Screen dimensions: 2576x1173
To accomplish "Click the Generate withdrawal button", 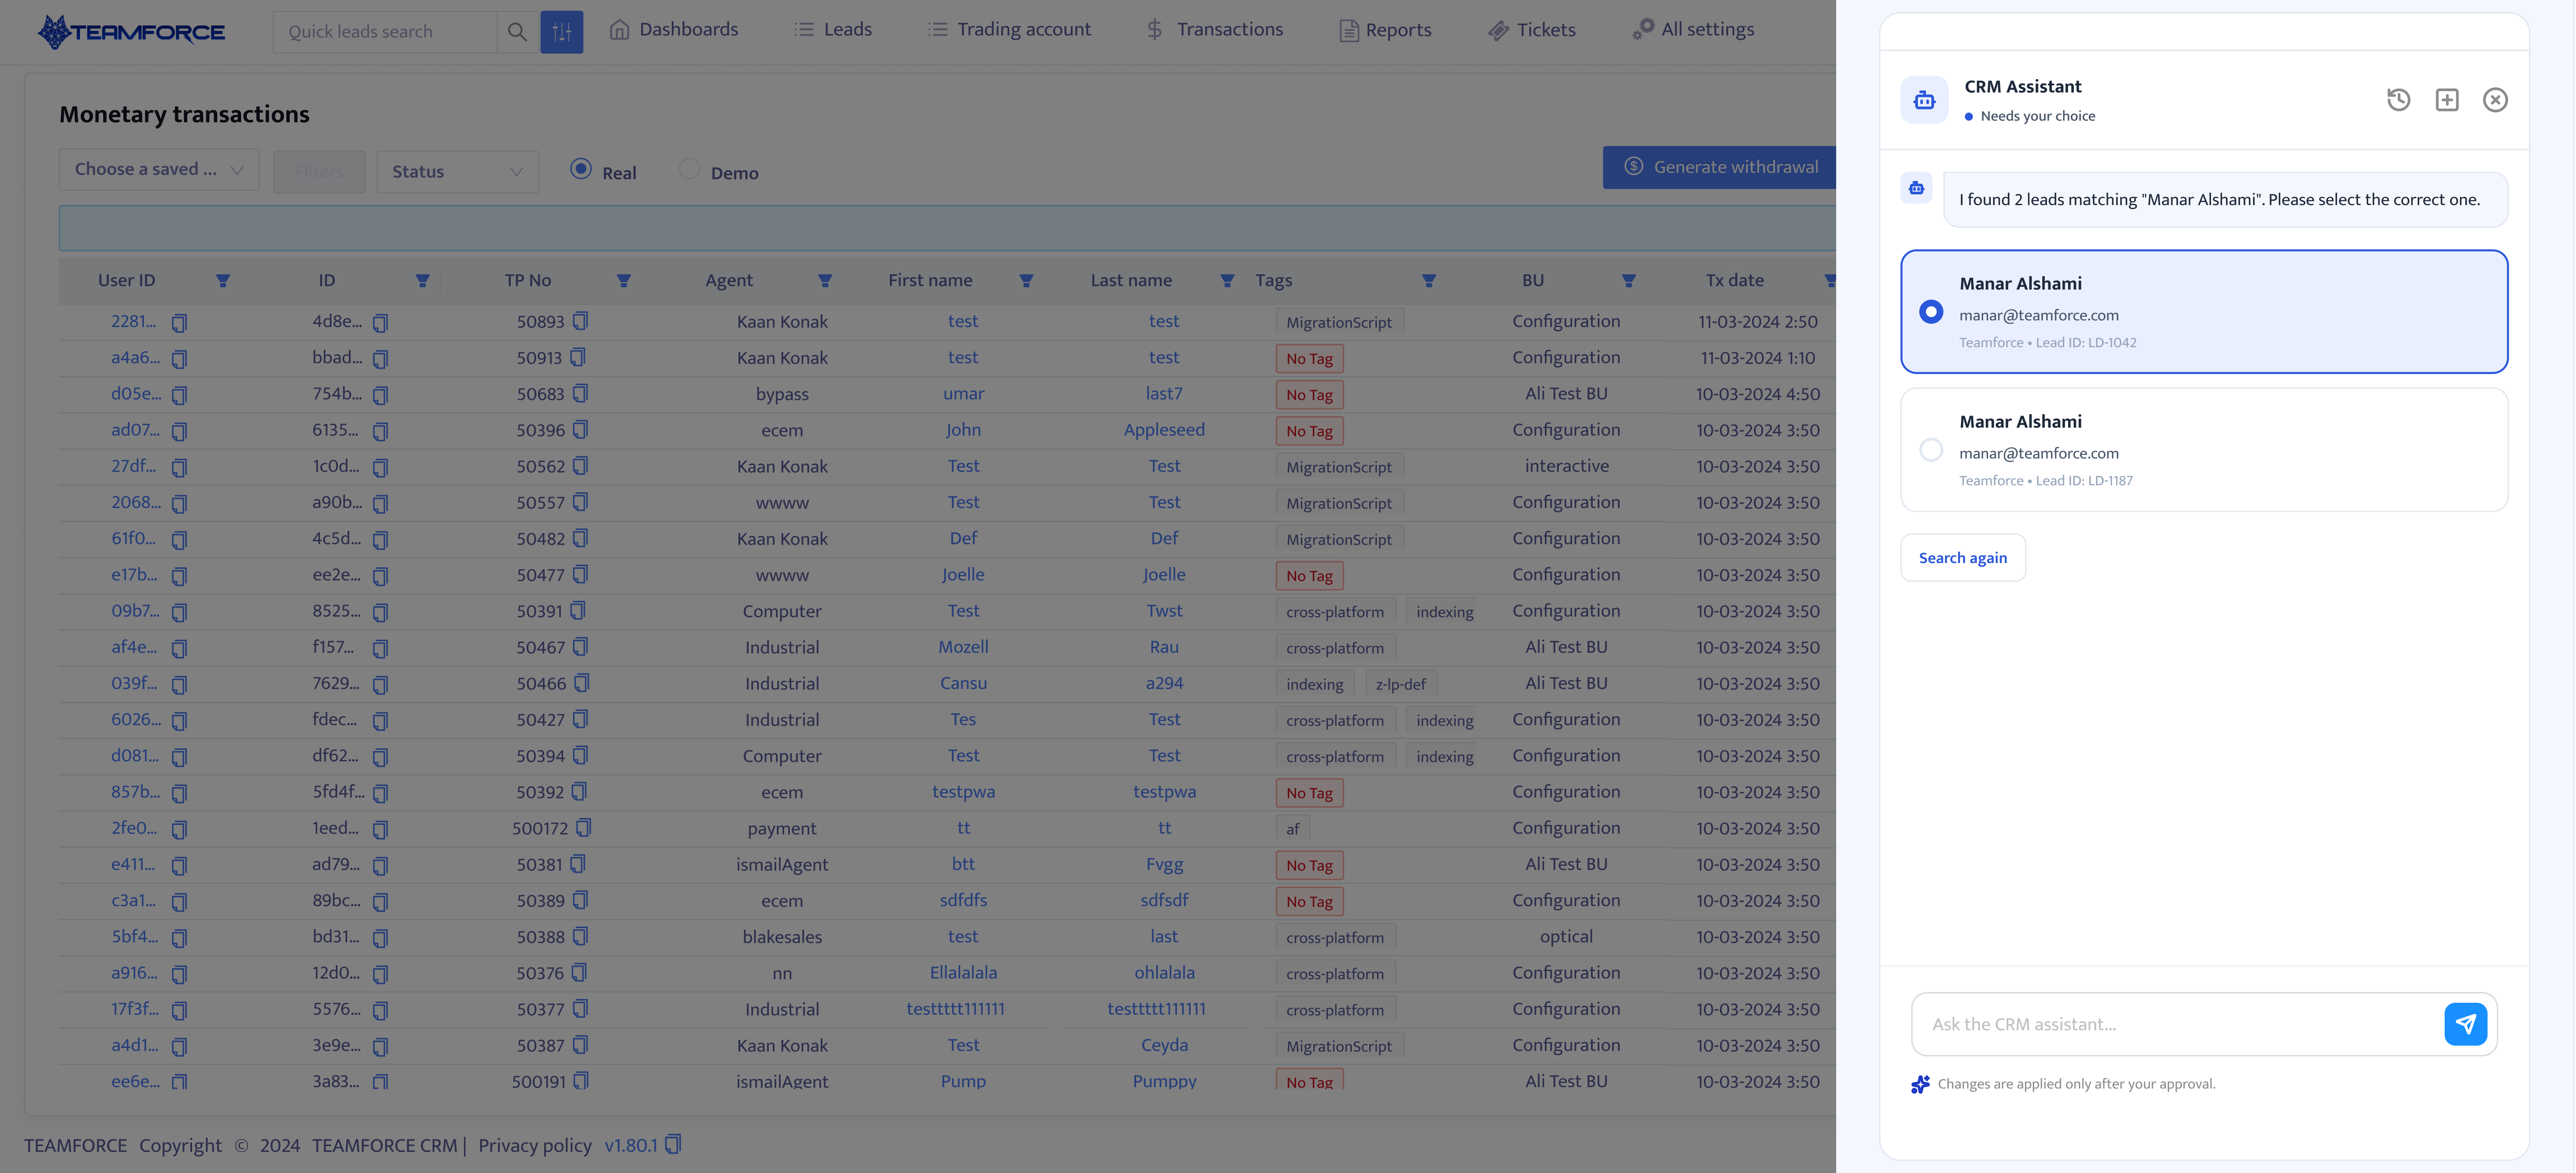I will (x=1719, y=167).
